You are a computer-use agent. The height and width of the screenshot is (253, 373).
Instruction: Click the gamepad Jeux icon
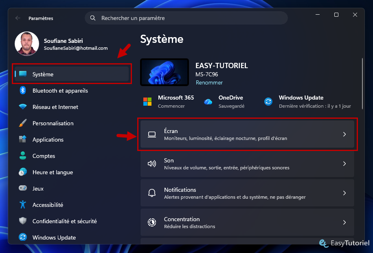coord(23,188)
